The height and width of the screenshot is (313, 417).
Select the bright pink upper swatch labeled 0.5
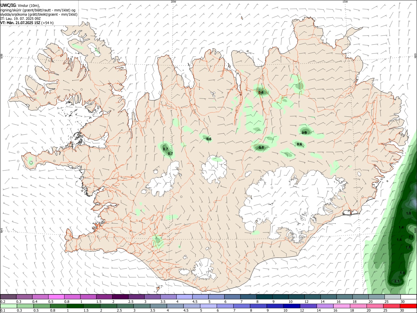(x=56, y=297)
